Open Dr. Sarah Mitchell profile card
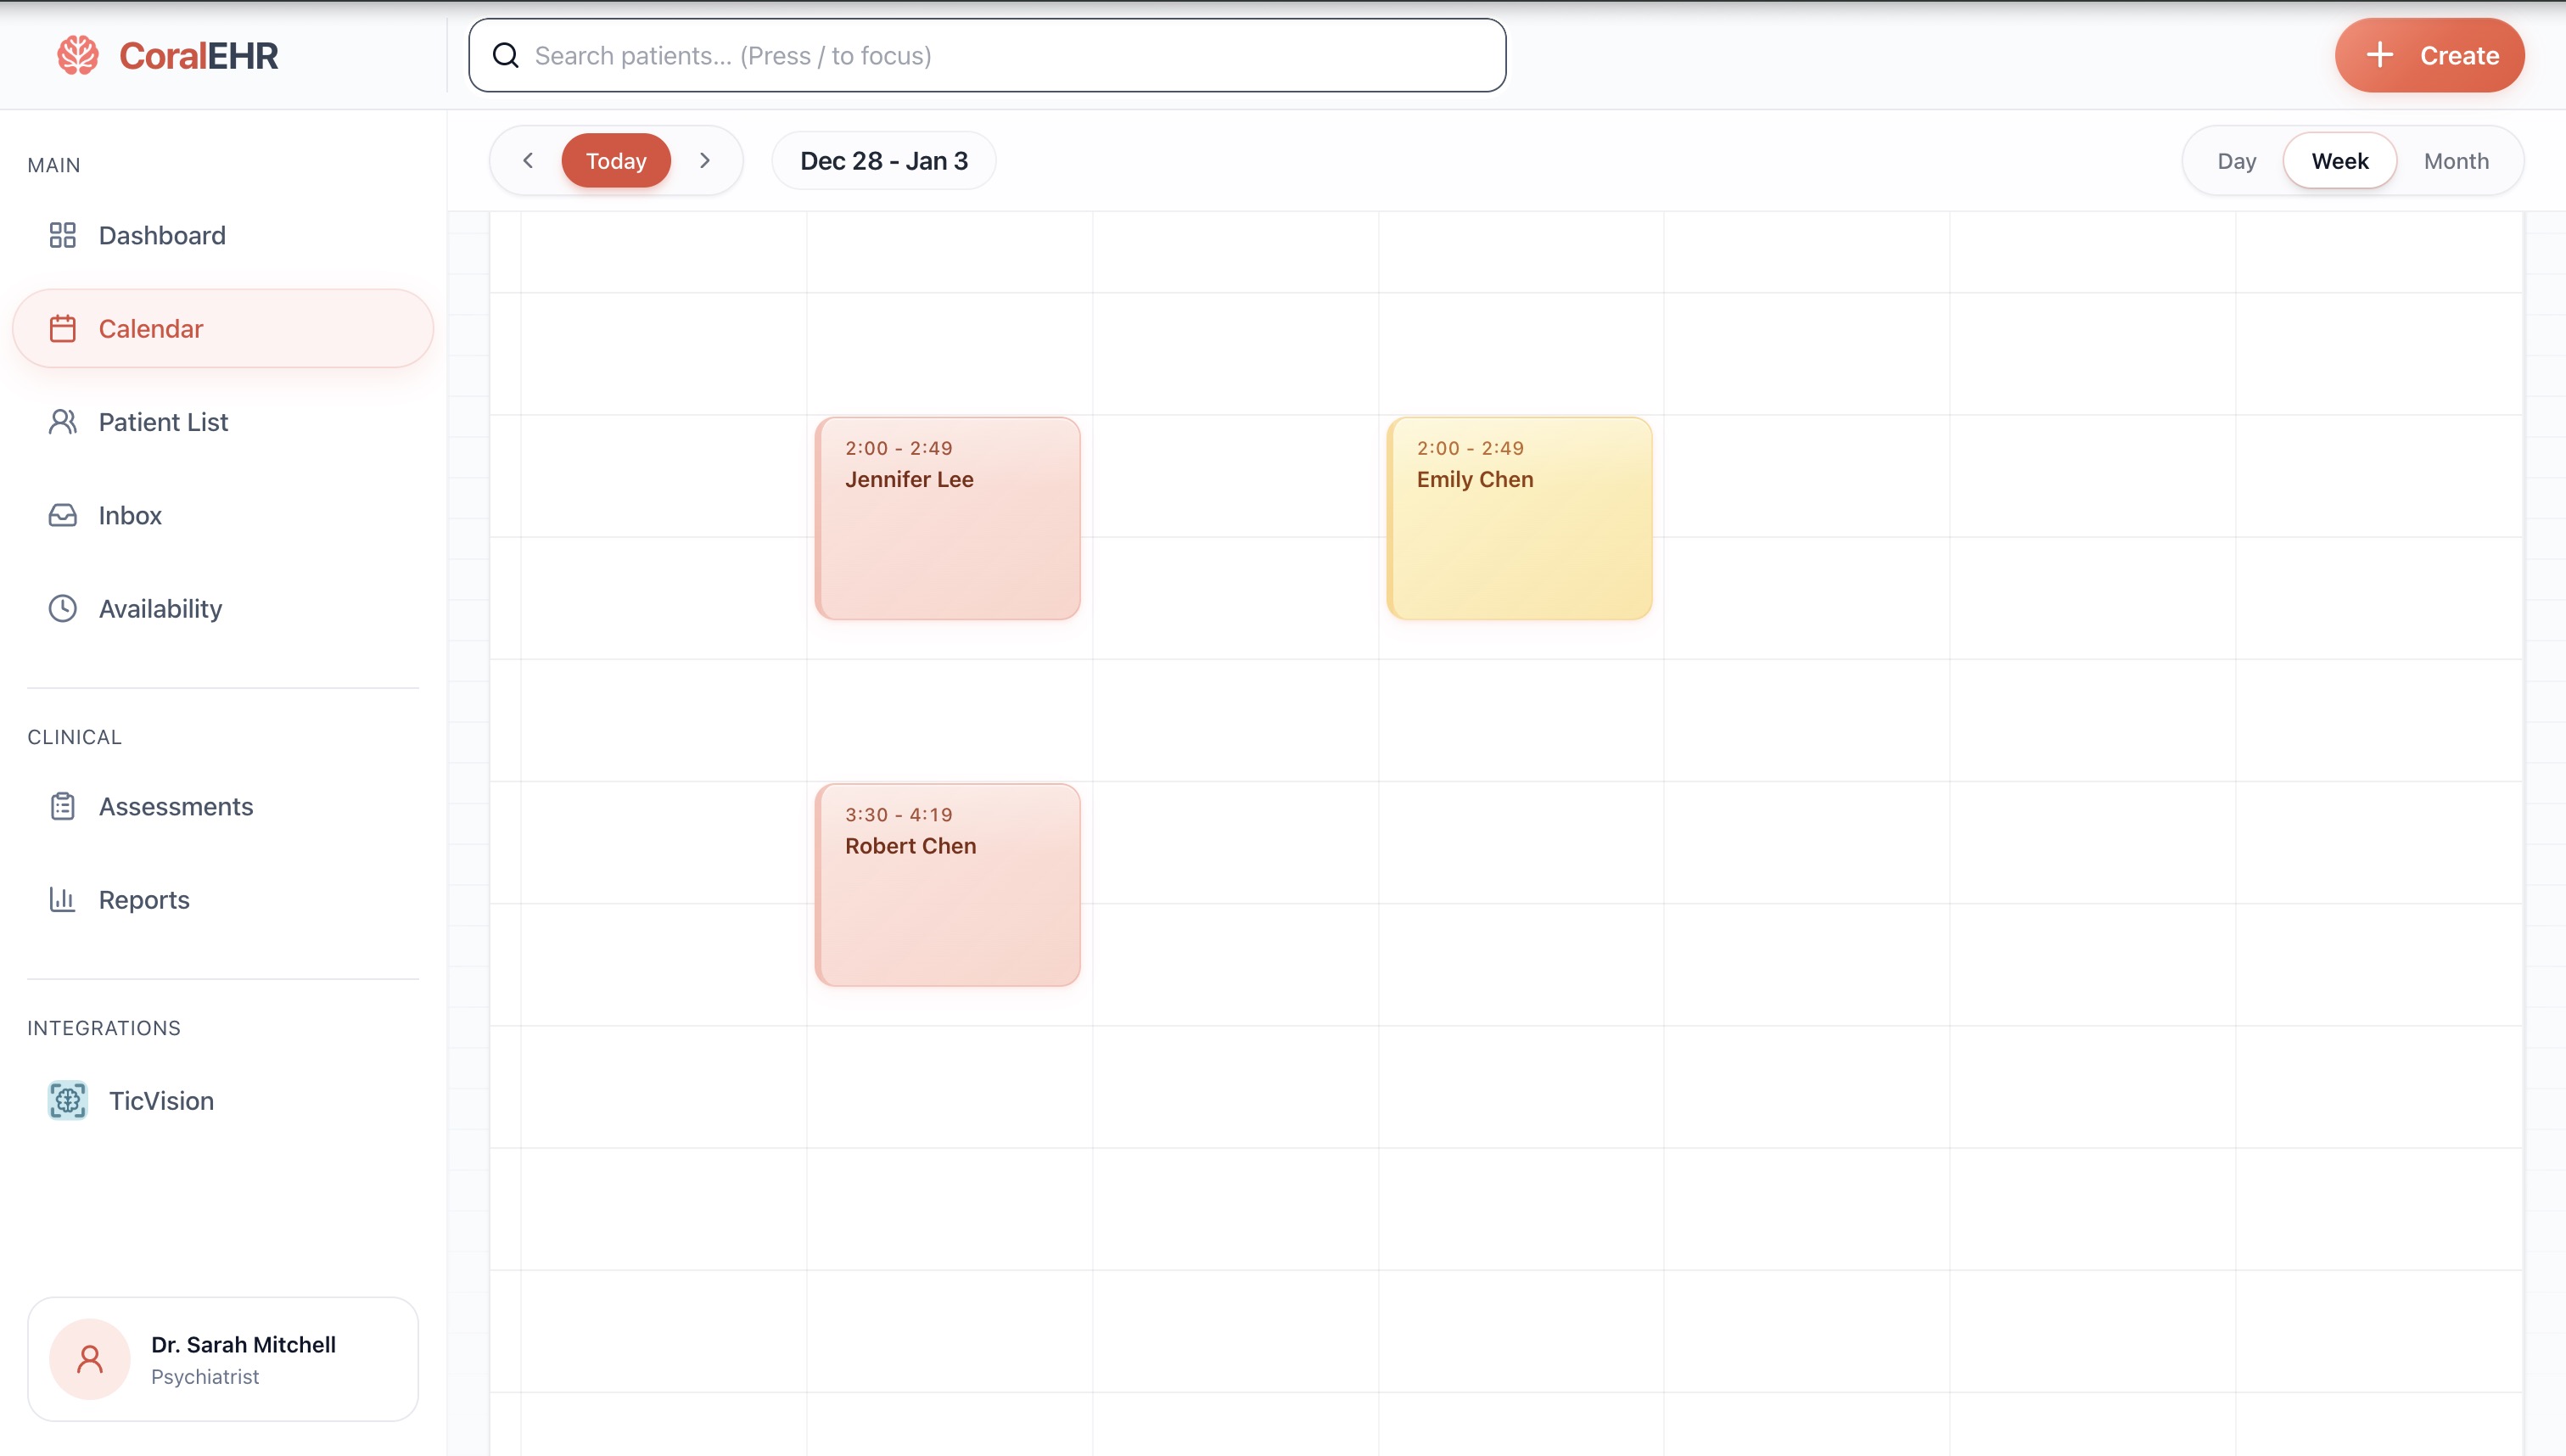Image resolution: width=2566 pixels, height=1456 pixels. point(223,1359)
